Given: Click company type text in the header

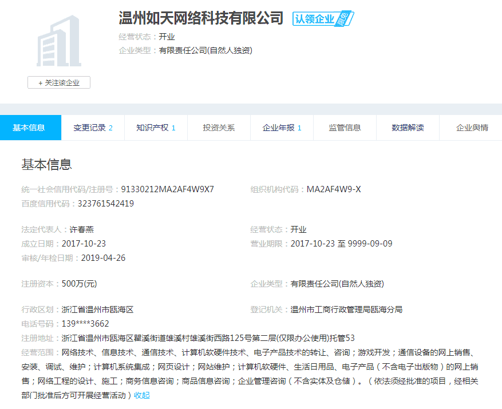Looking at the screenshot, I should pos(205,50).
